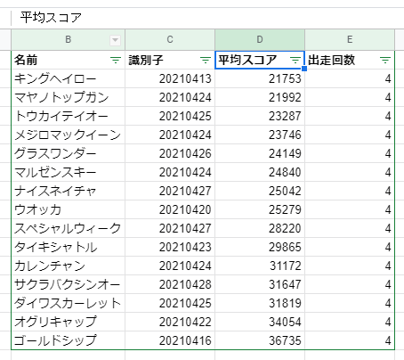Select the cell キングヘイロー

69,78
